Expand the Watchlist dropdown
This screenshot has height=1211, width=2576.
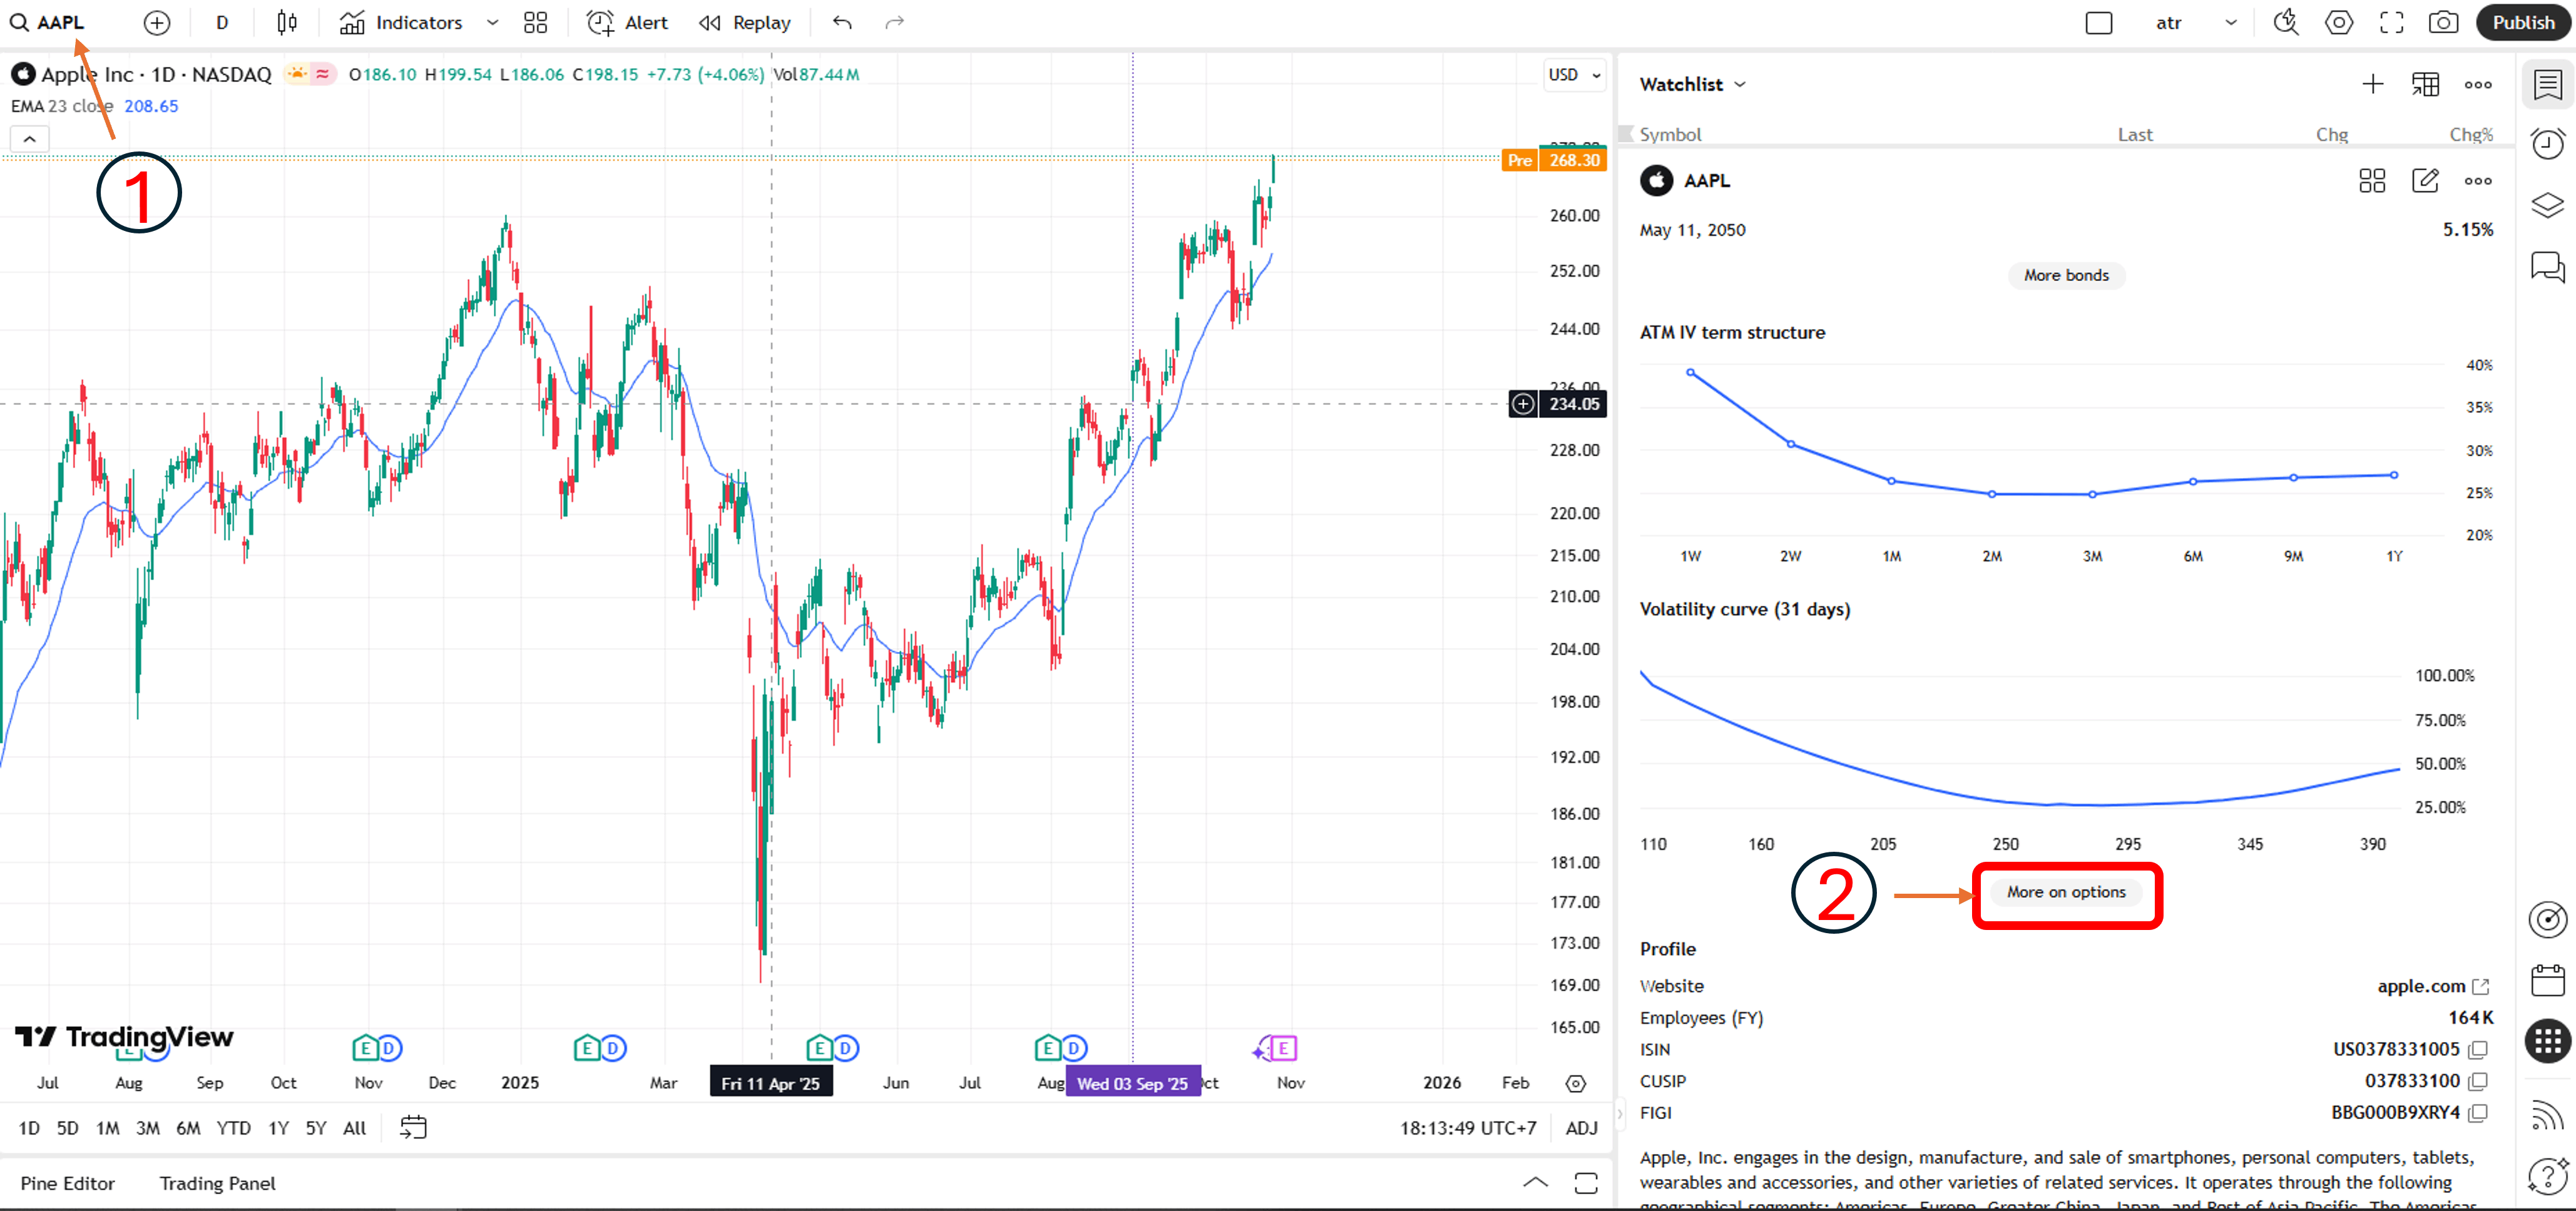(x=1693, y=84)
